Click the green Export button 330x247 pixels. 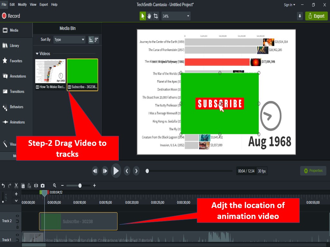tap(316, 16)
